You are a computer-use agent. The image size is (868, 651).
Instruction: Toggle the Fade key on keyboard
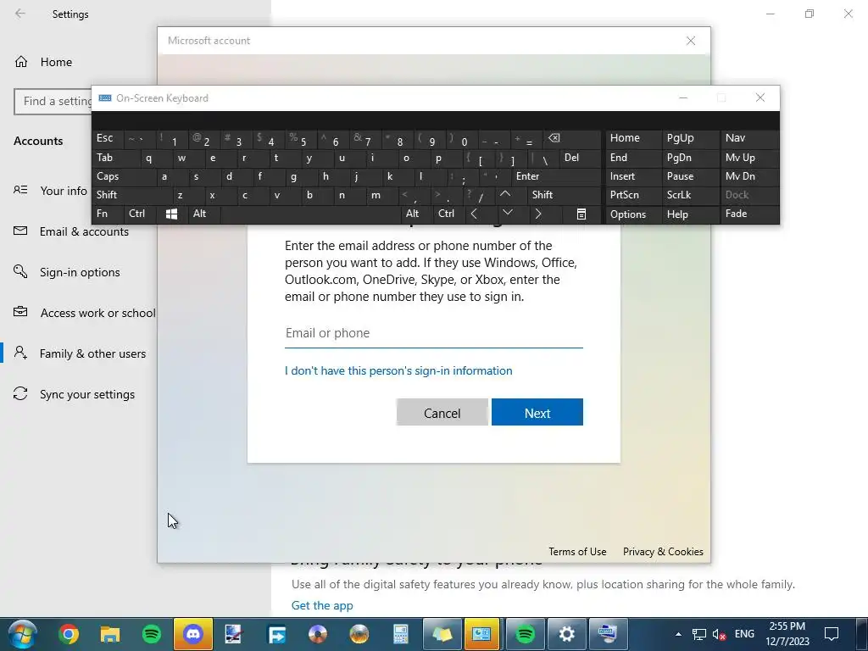click(749, 214)
